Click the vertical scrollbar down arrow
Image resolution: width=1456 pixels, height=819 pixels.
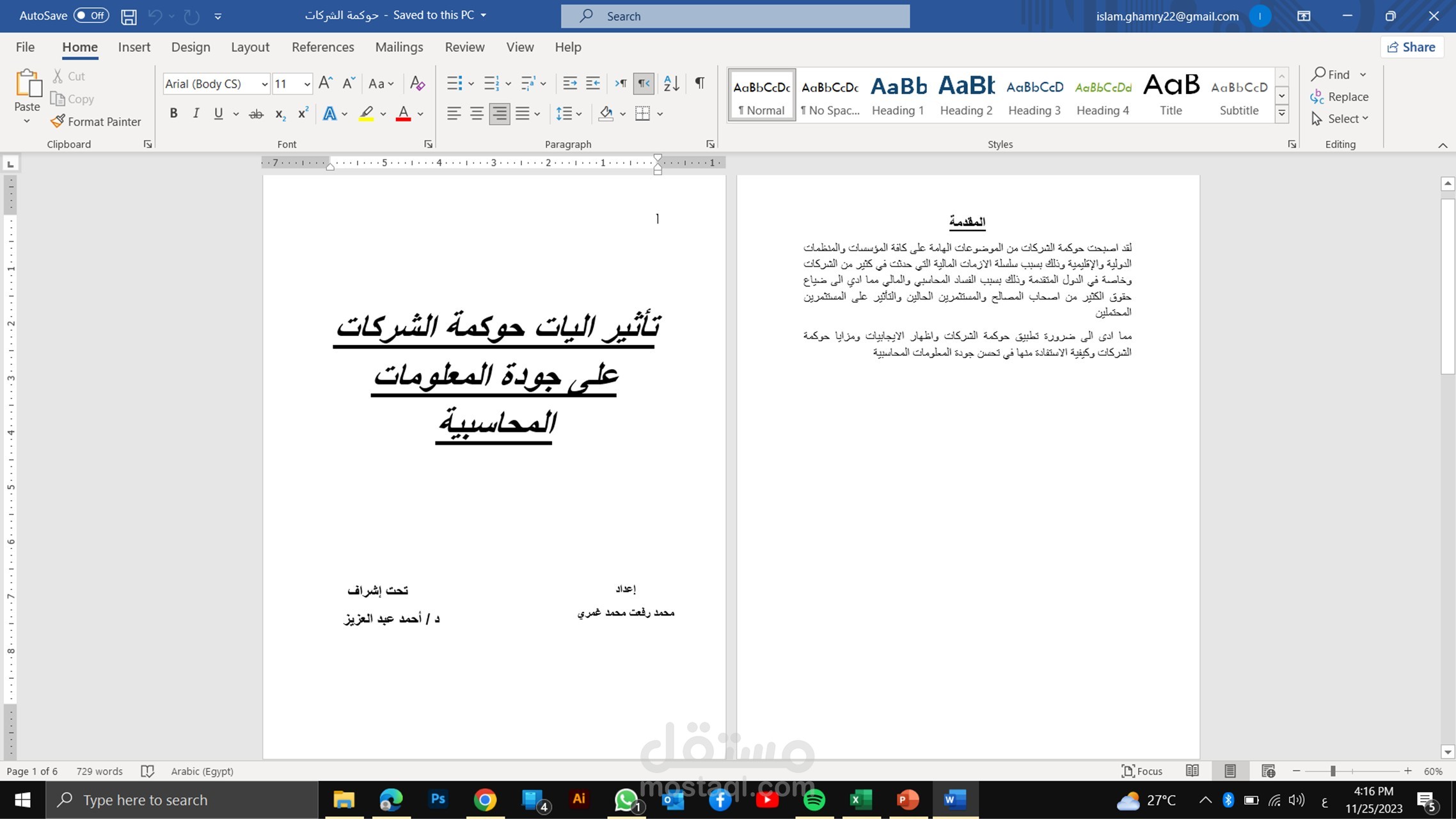(x=1448, y=752)
